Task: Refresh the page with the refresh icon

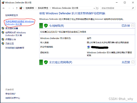Action: pos(97,8)
